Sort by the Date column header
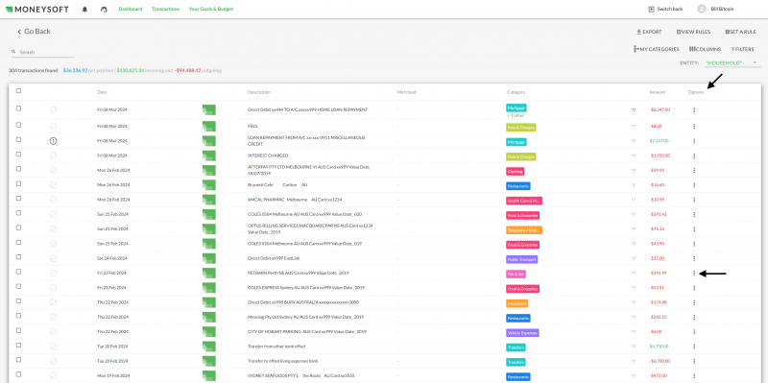Screen dimensions: 768x383 tap(102, 92)
